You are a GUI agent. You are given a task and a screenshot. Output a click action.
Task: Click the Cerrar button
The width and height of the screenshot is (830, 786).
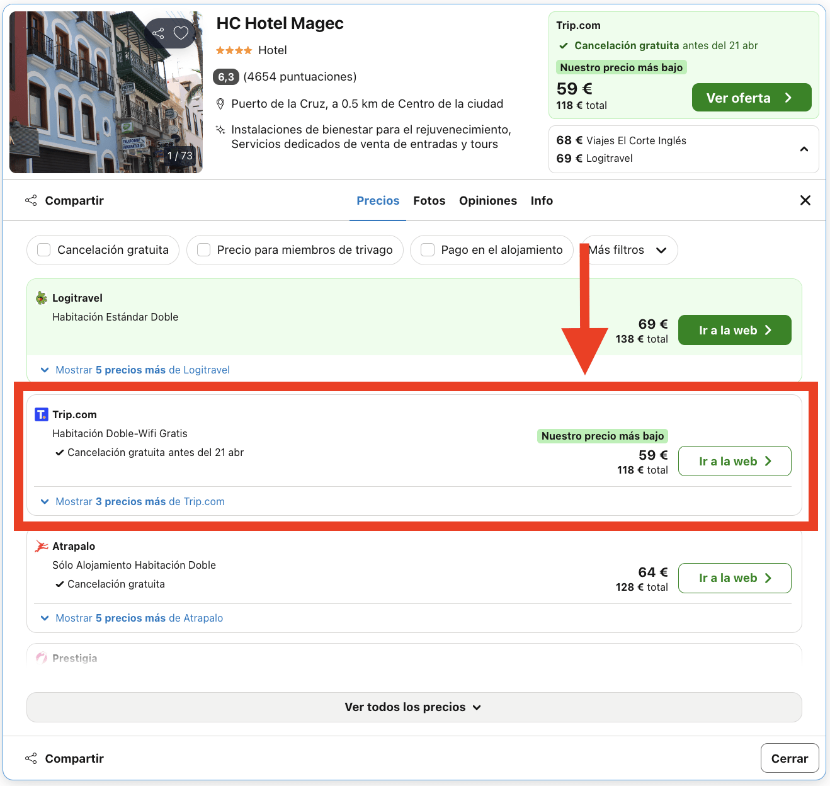[789, 758]
